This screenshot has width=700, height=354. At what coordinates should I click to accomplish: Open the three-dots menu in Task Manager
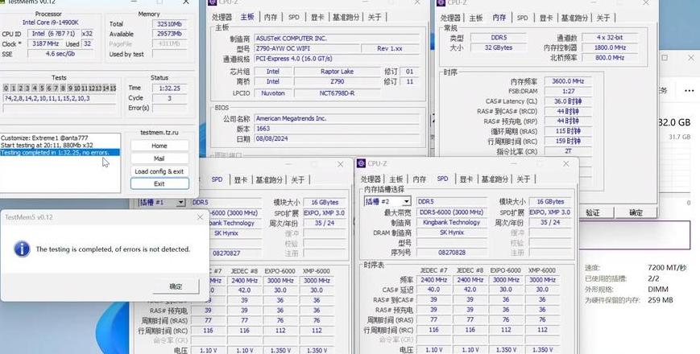click(690, 90)
